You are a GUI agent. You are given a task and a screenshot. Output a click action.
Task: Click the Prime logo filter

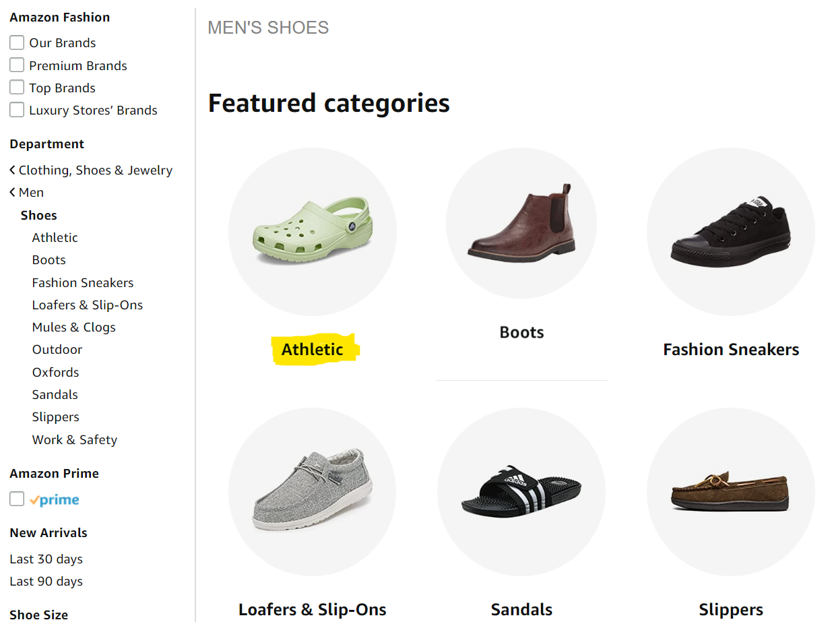pyautogui.click(x=55, y=500)
